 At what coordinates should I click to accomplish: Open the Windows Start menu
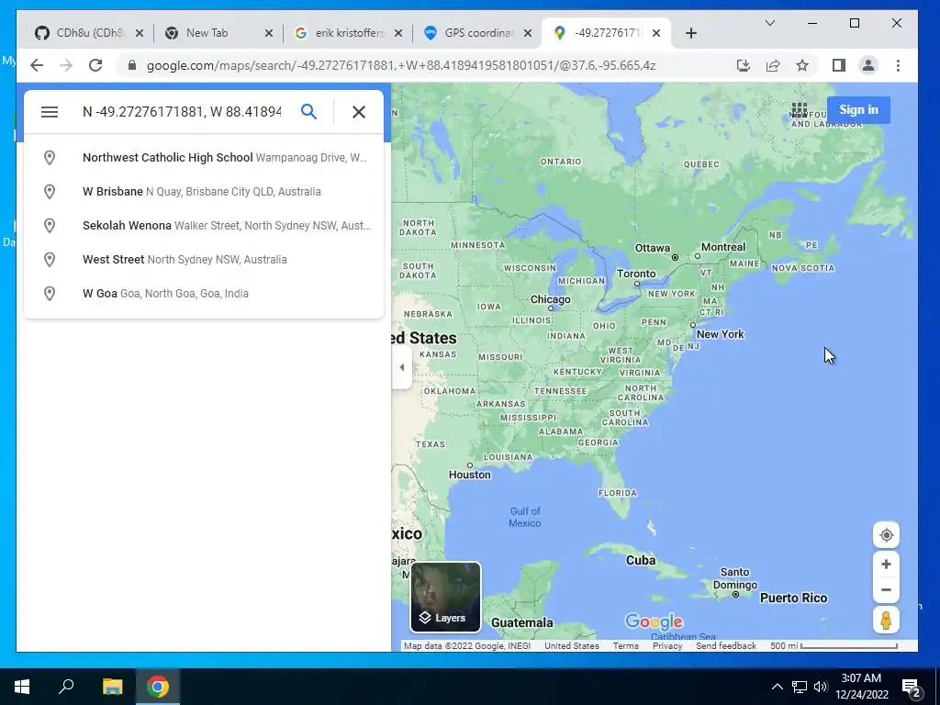click(22, 687)
